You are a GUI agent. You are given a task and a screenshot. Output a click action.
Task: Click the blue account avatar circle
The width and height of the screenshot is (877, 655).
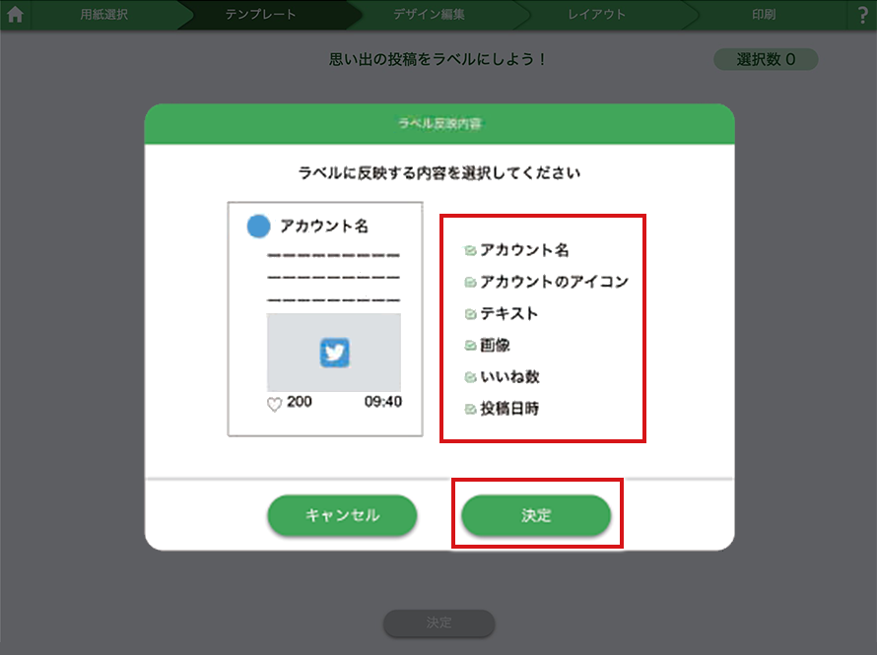pos(258,226)
